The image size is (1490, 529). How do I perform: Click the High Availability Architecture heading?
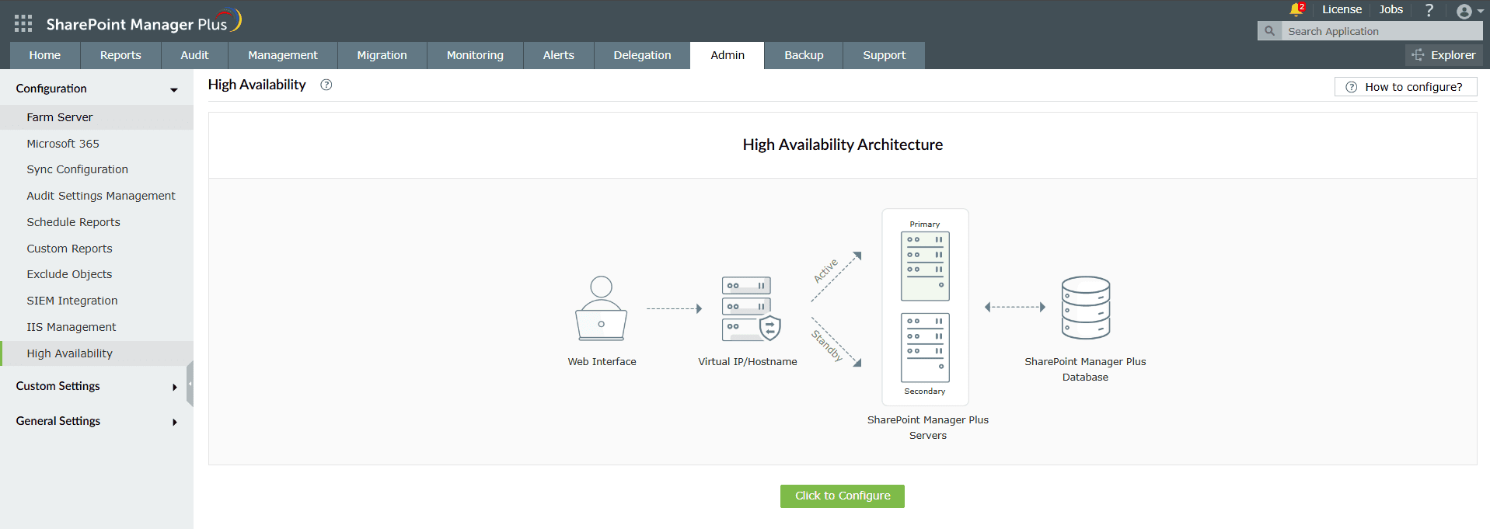point(843,144)
